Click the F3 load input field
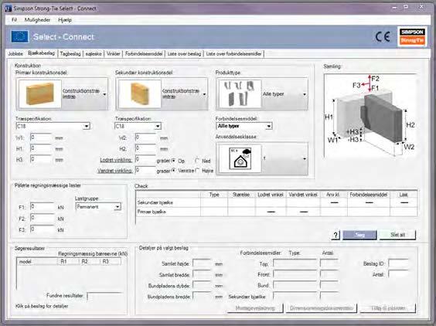 click(x=43, y=229)
